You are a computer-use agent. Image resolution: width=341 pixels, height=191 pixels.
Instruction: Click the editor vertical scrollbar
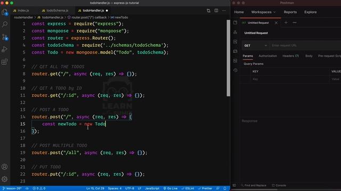pos(228,58)
